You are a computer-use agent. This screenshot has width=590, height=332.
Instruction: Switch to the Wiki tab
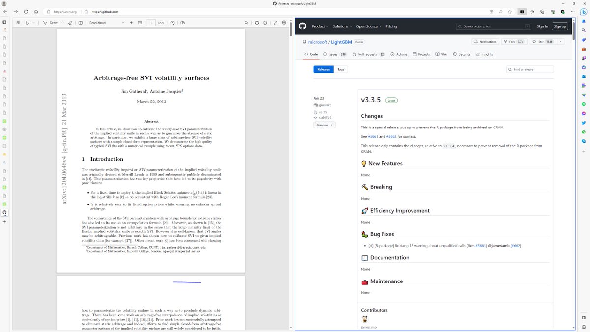442,54
